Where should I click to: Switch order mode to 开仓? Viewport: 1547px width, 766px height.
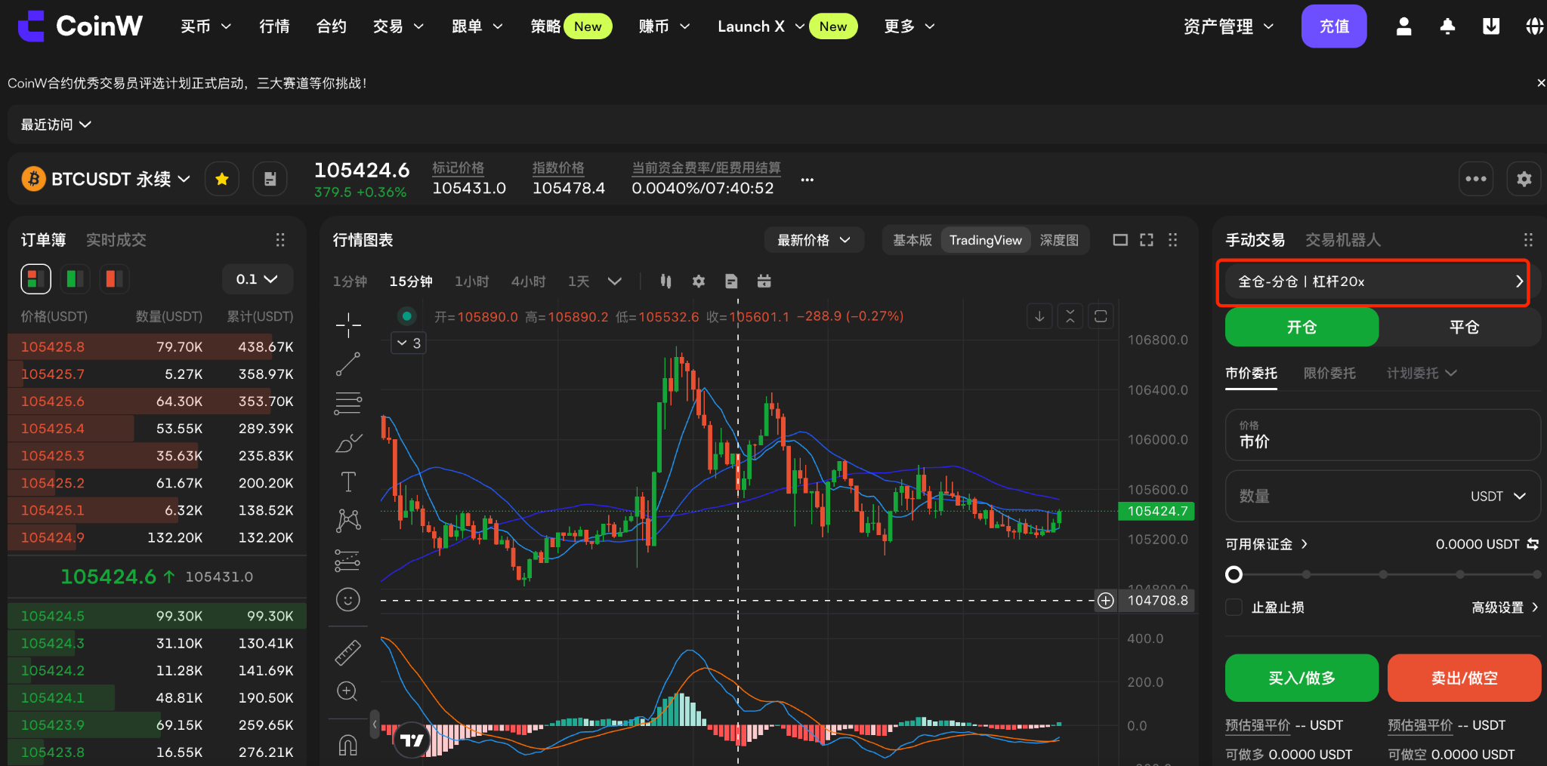(1302, 328)
